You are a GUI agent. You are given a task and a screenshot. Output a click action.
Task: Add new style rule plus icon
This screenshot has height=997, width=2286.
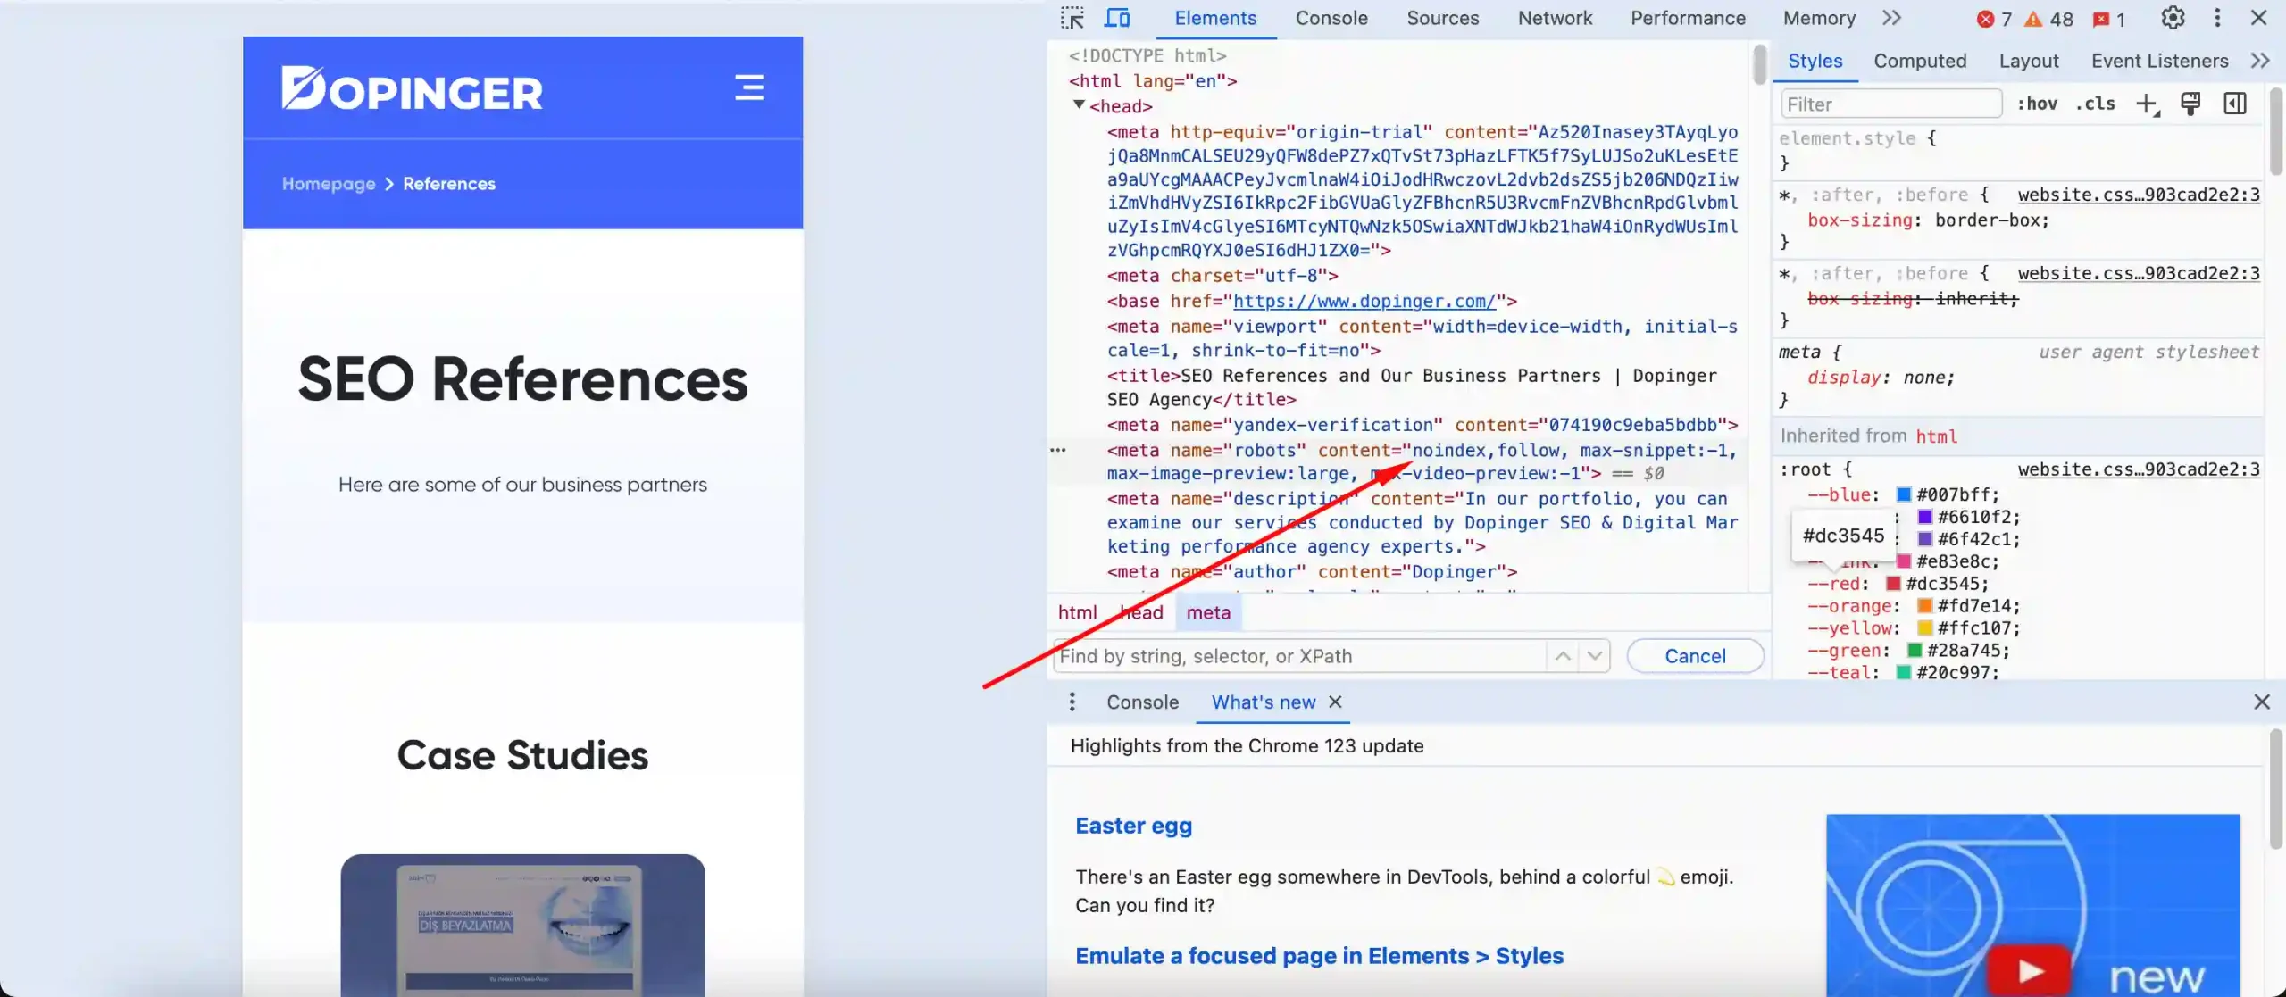2147,104
